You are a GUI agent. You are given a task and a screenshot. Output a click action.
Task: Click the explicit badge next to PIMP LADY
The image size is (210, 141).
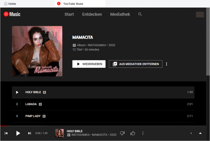44,116
